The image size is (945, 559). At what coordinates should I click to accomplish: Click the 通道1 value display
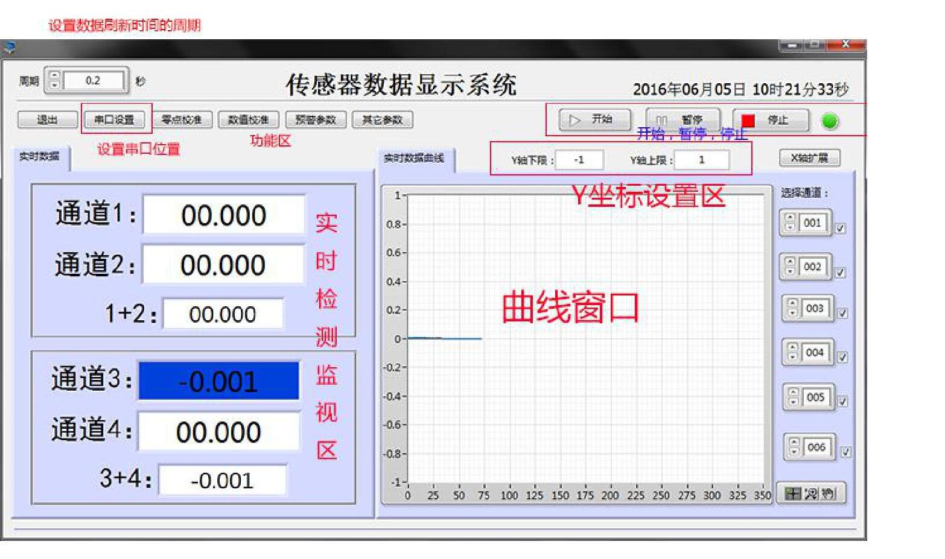click(x=224, y=215)
